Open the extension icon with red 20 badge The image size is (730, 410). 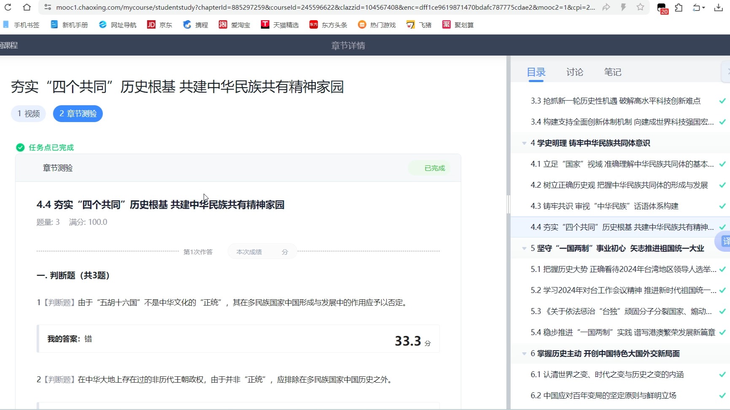point(662,8)
